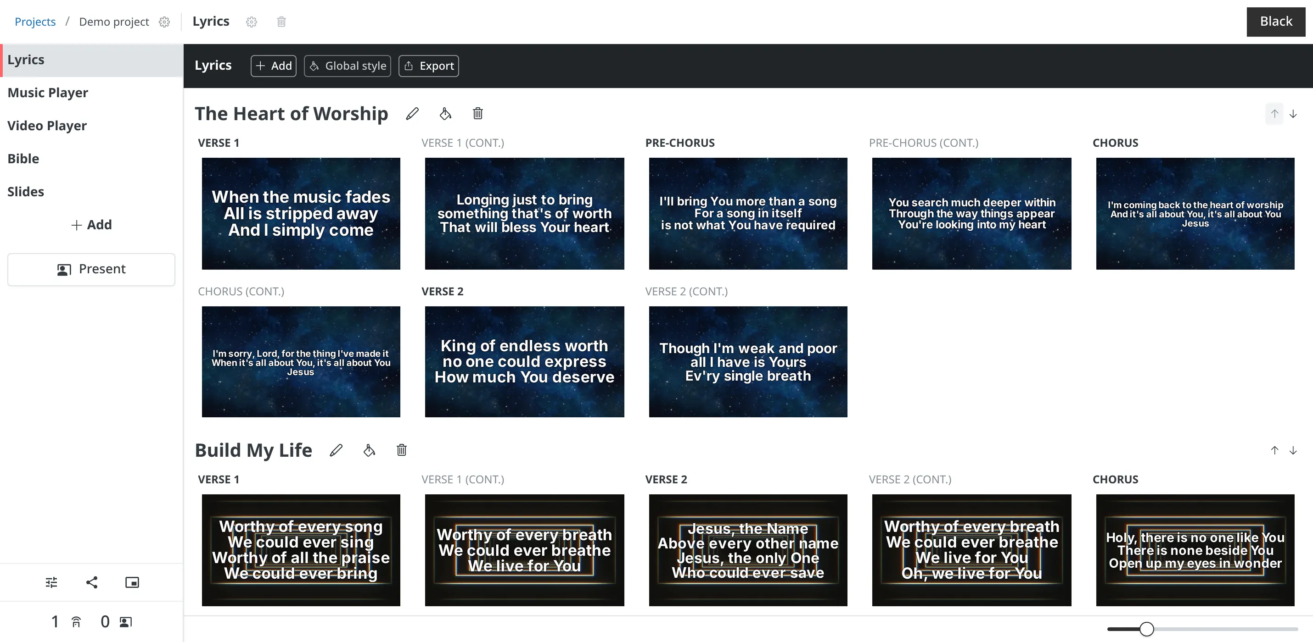The height and width of the screenshot is (642, 1313).
Task: Select 'Though I'm weak and poor' slide
Action: coord(748,361)
